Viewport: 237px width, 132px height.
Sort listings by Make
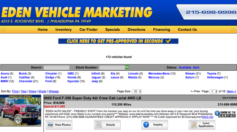point(33,91)
